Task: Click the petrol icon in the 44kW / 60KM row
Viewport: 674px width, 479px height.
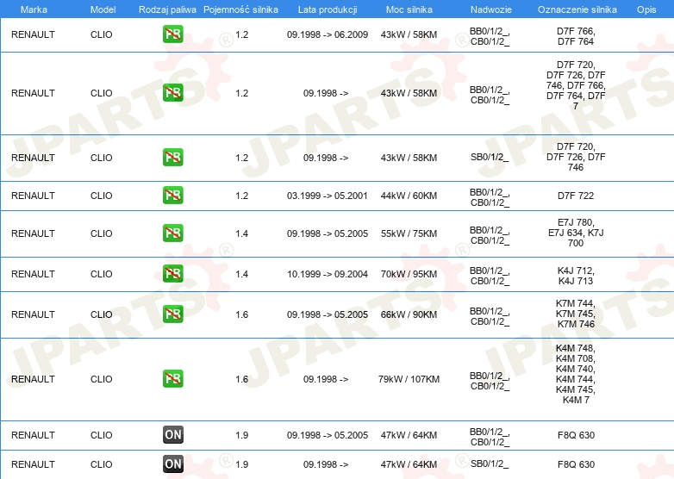Action: [x=173, y=196]
